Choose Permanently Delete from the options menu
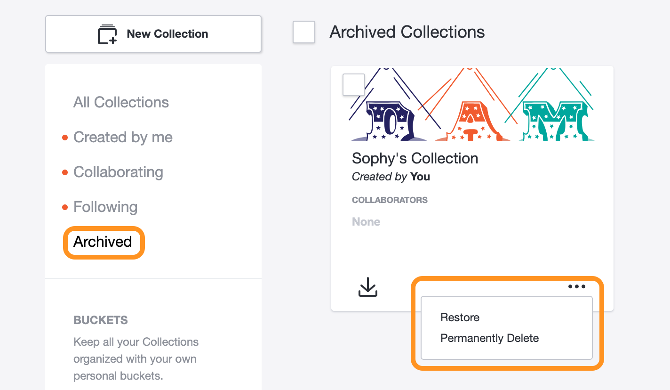Image resolution: width=670 pixels, height=390 pixels. [x=489, y=338]
